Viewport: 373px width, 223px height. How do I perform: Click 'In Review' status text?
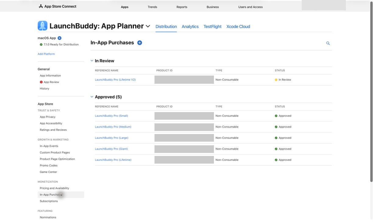(285, 80)
